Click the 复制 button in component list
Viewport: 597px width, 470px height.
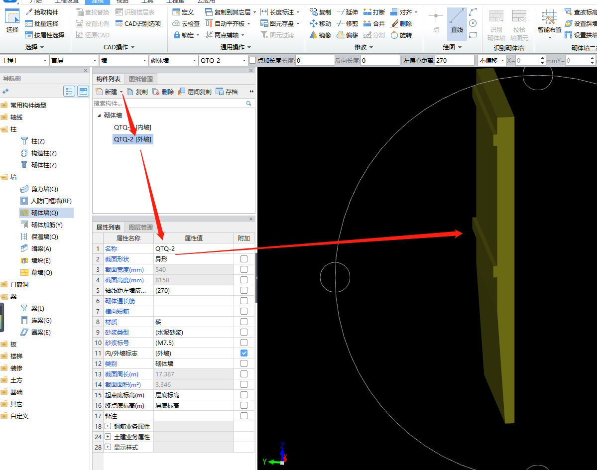[137, 92]
